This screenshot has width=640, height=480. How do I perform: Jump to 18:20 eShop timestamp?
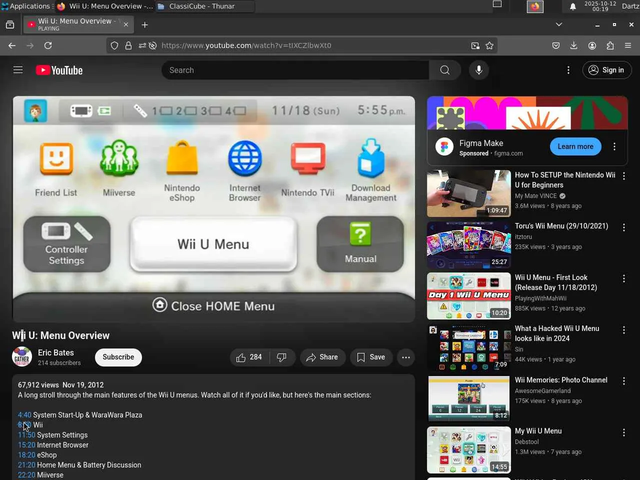[x=26, y=455]
